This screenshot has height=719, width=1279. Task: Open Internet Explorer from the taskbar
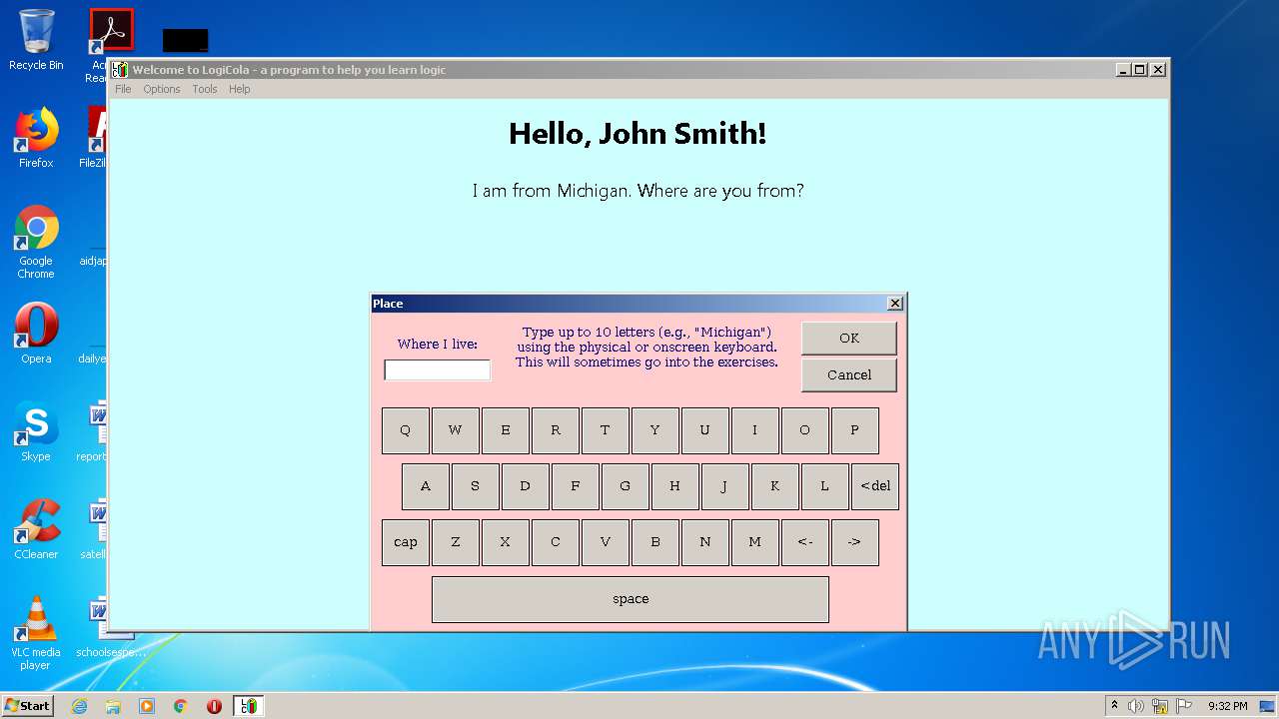[x=79, y=706]
